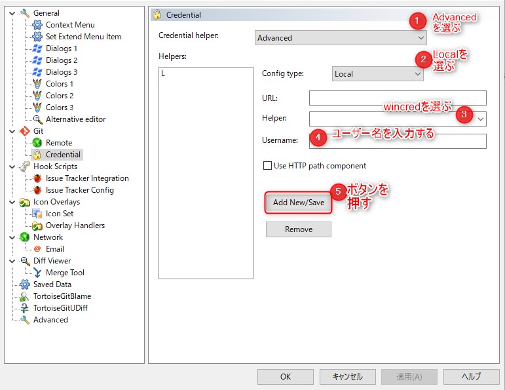This screenshot has height=390, width=505.
Task: Click the Diff Viewer magnifier icon
Action: pyautogui.click(x=24, y=261)
